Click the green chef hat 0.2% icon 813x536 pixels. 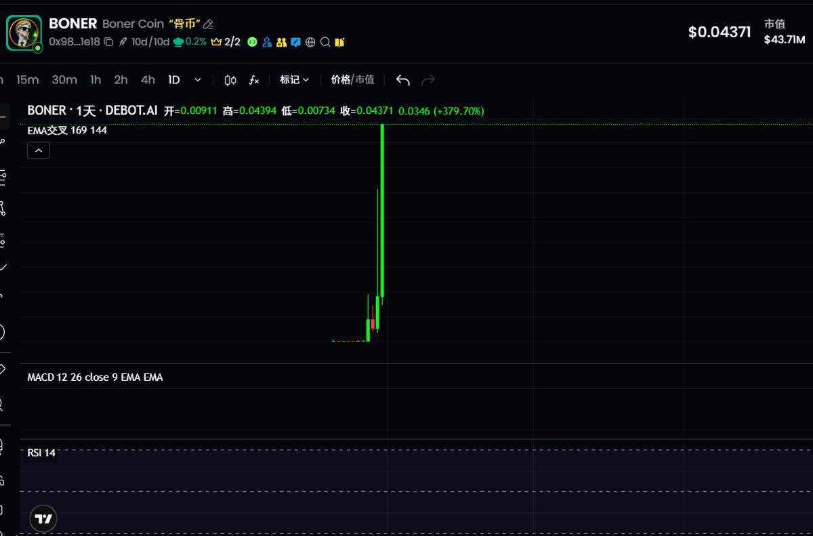pyautogui.click(x=190, y=42)
